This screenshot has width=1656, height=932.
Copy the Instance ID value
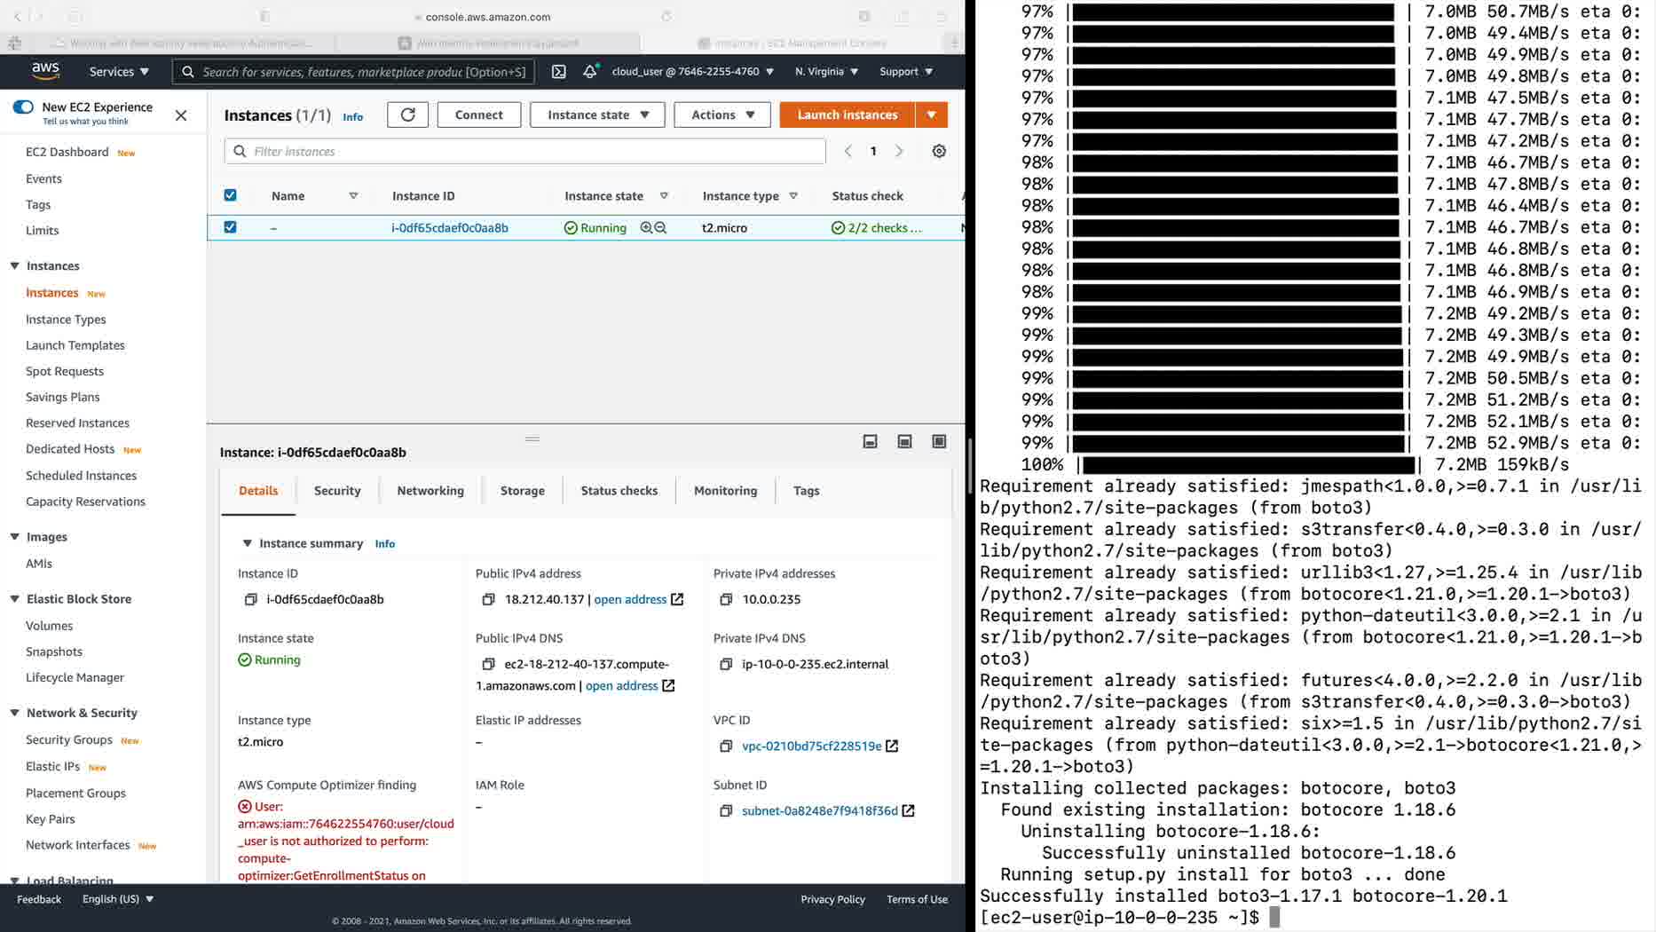[251, 600]
